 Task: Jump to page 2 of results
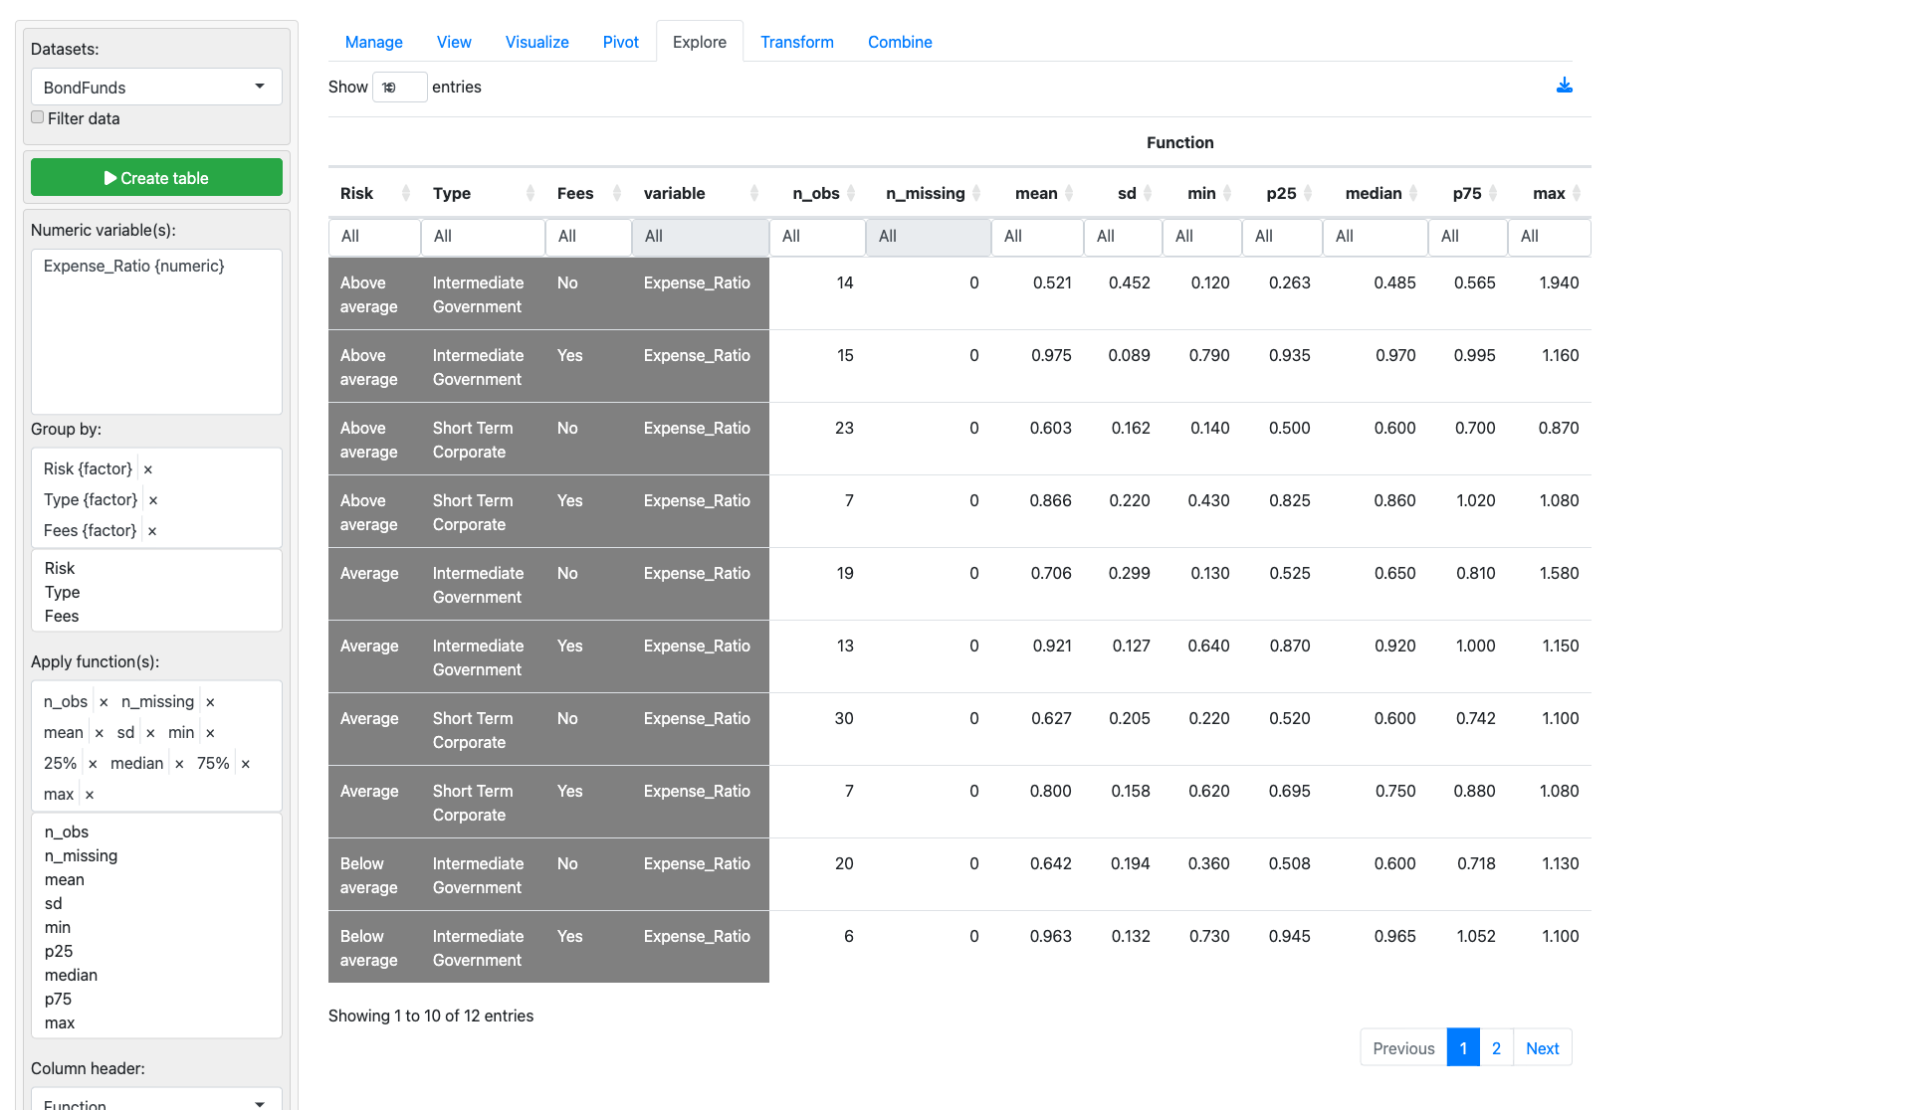1496,1048
